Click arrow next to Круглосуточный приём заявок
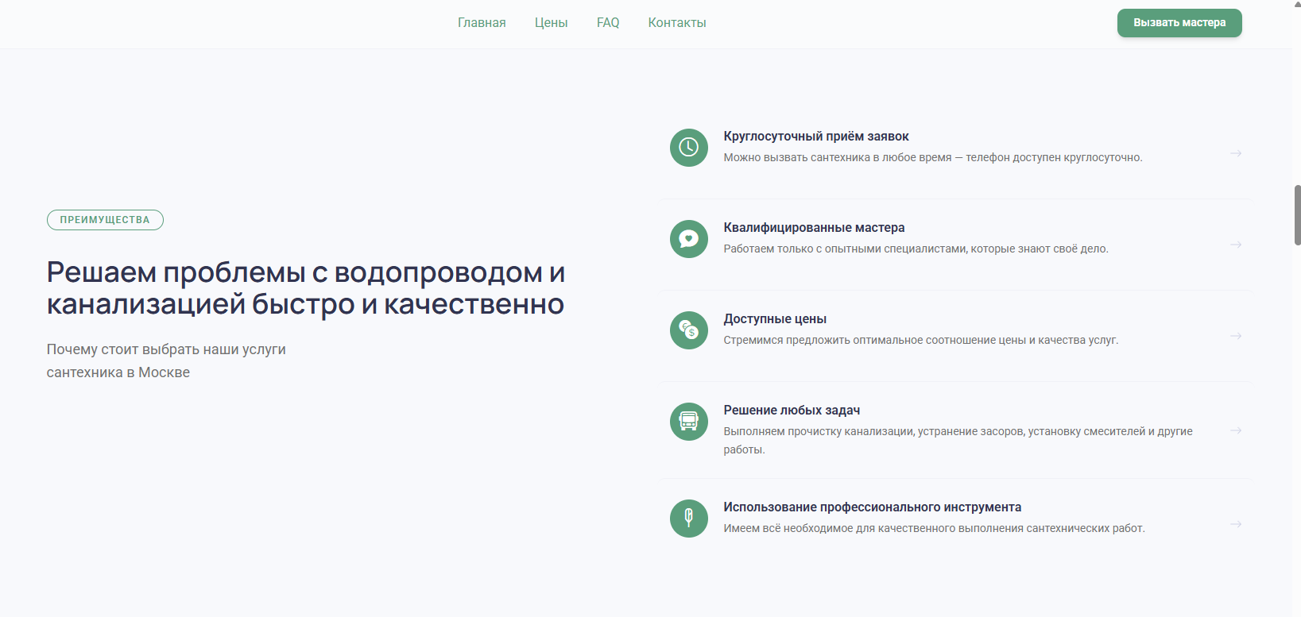Image resolution: width=1301 pixels, height=617 pixels. tap(1235, 153)
